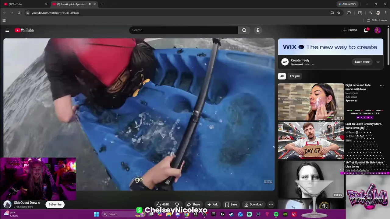Screen dimensions: 390x219
Task: Subscribe to SideQuest Drew
Action: click(55, 204)
